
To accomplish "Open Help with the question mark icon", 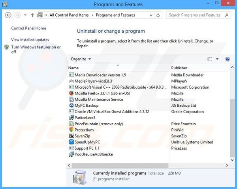I will point(228,59).
